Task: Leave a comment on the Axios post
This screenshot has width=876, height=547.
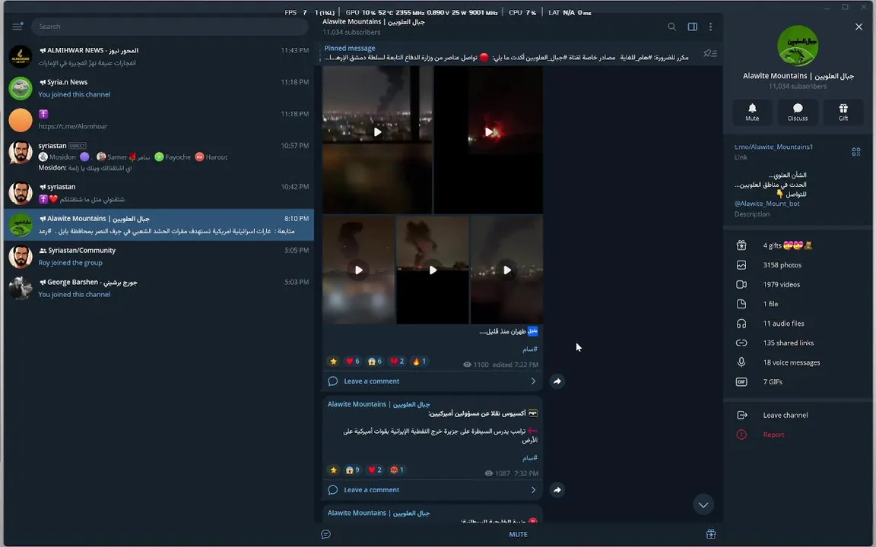Action: click(432, 490)
